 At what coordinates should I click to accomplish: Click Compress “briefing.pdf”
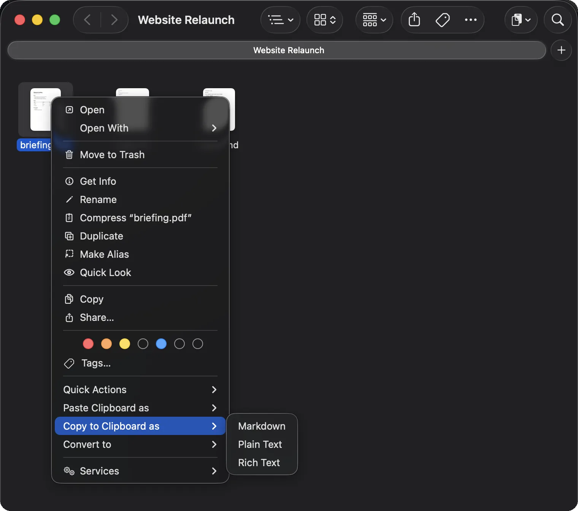point(140,218)
